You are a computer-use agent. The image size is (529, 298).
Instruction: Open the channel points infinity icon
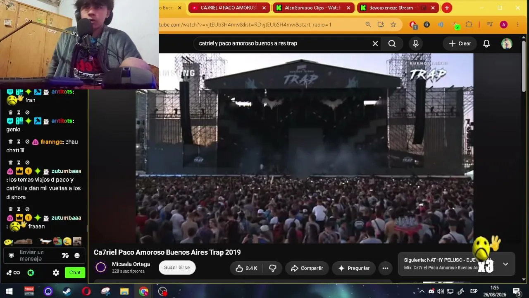(x=17, y=273)
